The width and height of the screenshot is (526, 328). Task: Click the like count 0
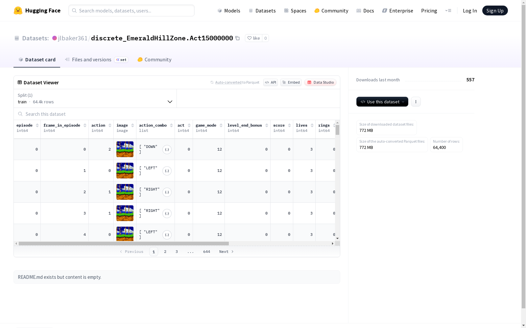(x=265, y=38)
